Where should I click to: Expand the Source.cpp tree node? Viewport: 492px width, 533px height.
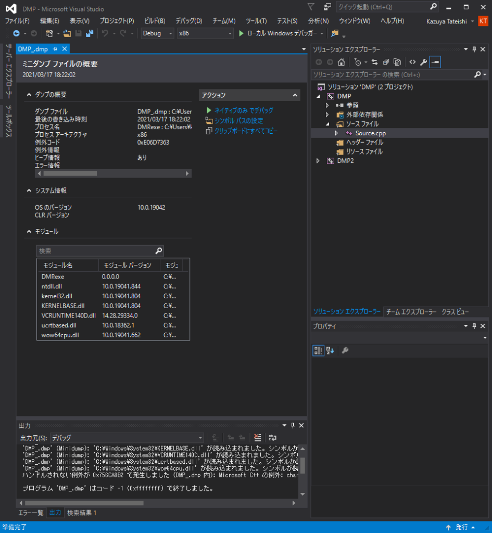tap(336, 133)
